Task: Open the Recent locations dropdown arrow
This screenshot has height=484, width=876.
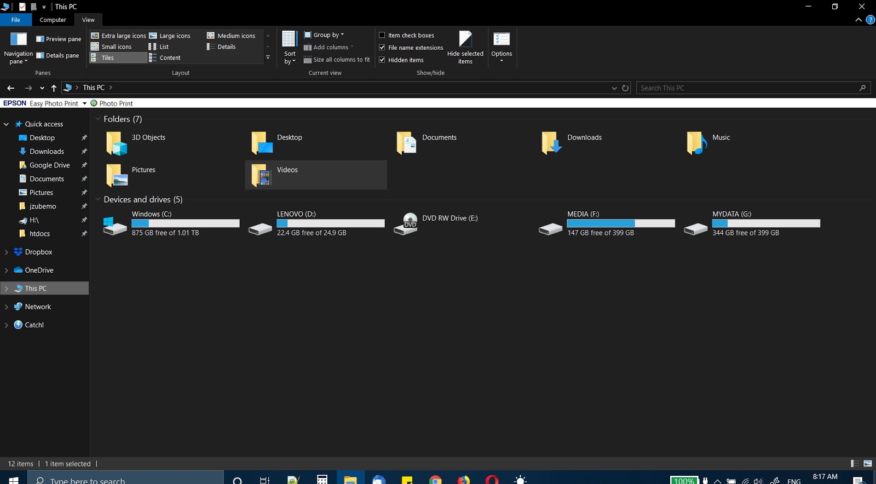Action: click(42, 88)
